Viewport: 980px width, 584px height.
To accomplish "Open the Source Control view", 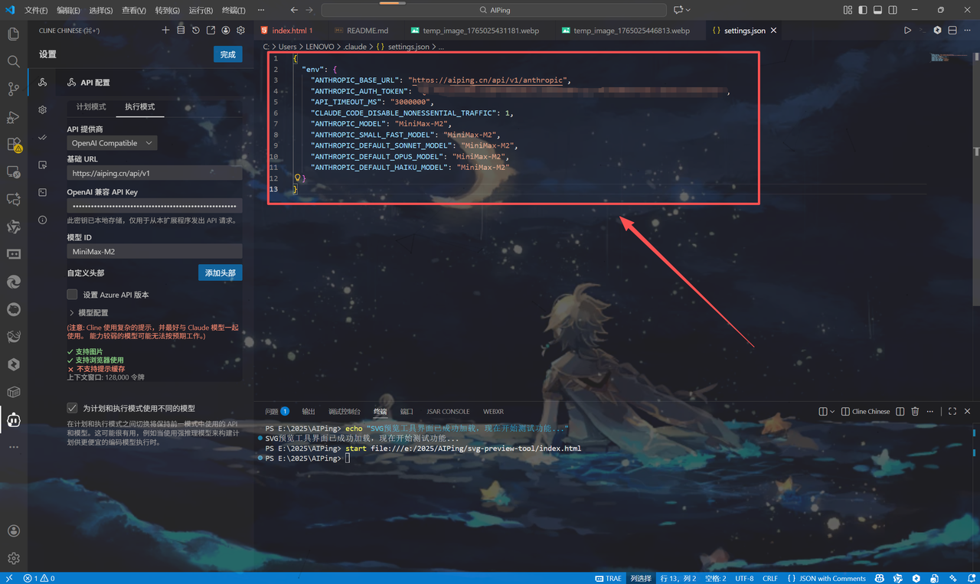I will pyautogui.click(x=13, y=89).
